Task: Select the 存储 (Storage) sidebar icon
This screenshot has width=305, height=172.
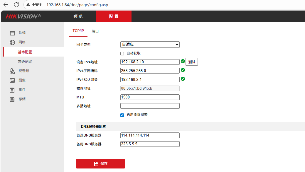Action: 12,99
